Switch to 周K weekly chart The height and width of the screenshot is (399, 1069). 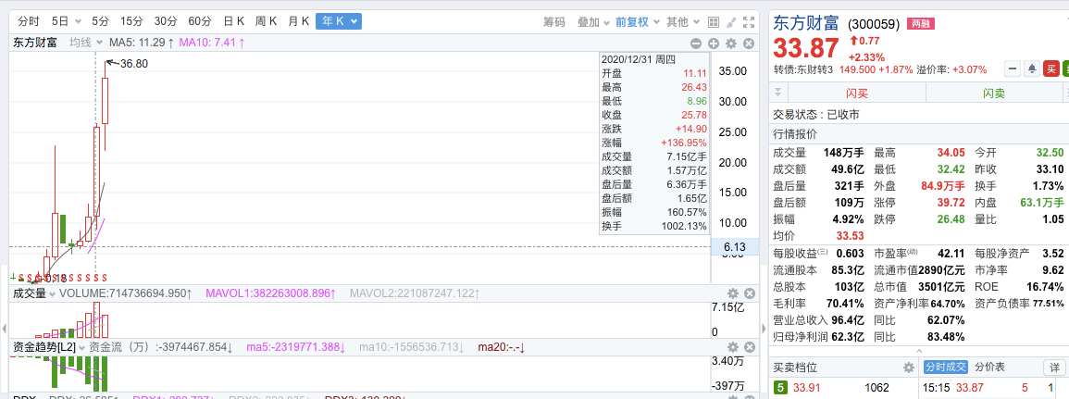pos(266,22)
